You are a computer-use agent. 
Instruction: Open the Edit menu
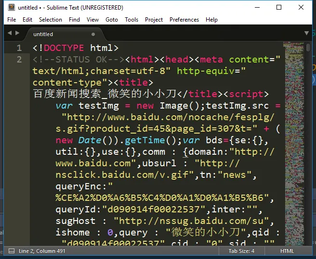click(x=27, y=20)
